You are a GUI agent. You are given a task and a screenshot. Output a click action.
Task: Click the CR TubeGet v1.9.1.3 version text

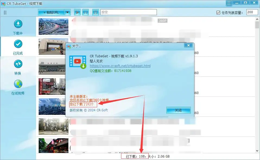point(114,56)
